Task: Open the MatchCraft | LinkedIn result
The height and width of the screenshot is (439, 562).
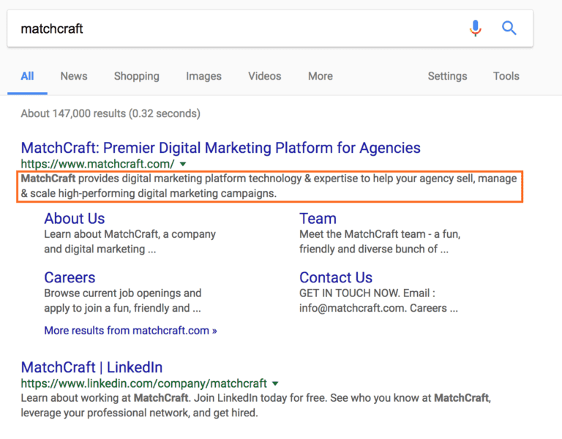Action: coord(91,367)
